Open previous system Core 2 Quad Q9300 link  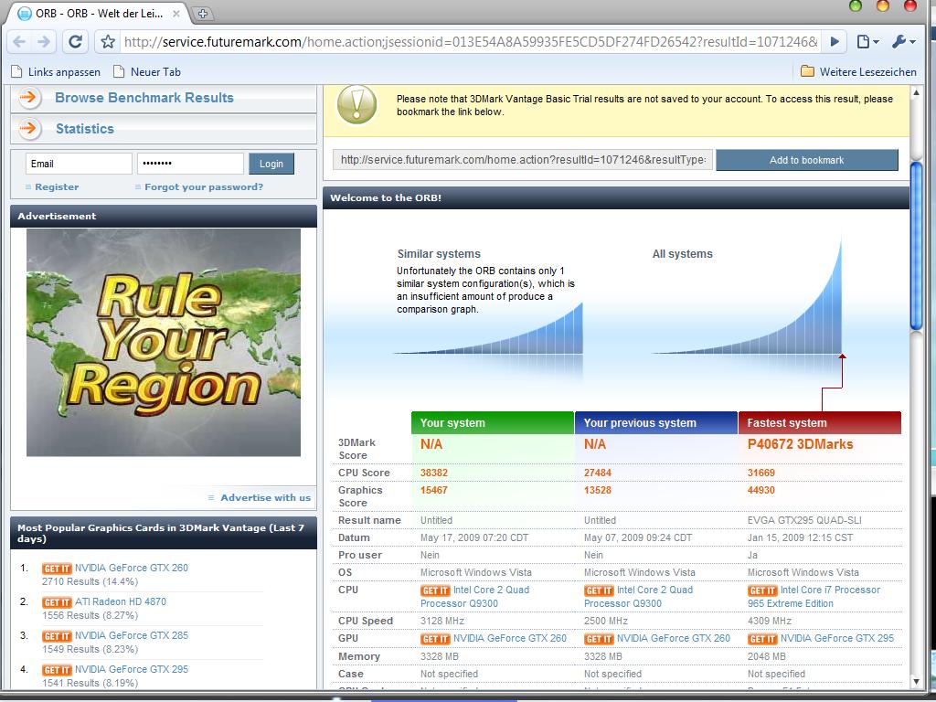point(638,596)
